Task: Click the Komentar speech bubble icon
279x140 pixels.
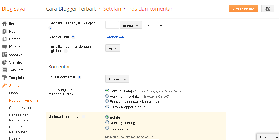Action: (4, 47)
